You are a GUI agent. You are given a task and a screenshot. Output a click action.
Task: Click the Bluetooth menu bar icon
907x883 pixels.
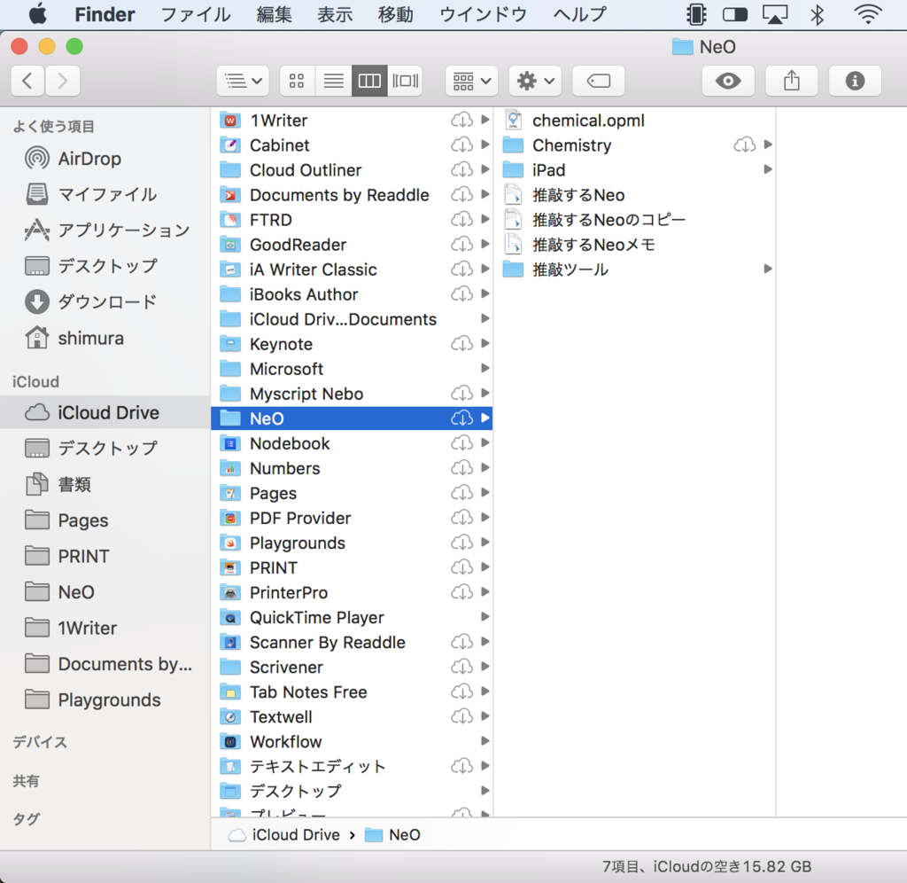(817, 14)
